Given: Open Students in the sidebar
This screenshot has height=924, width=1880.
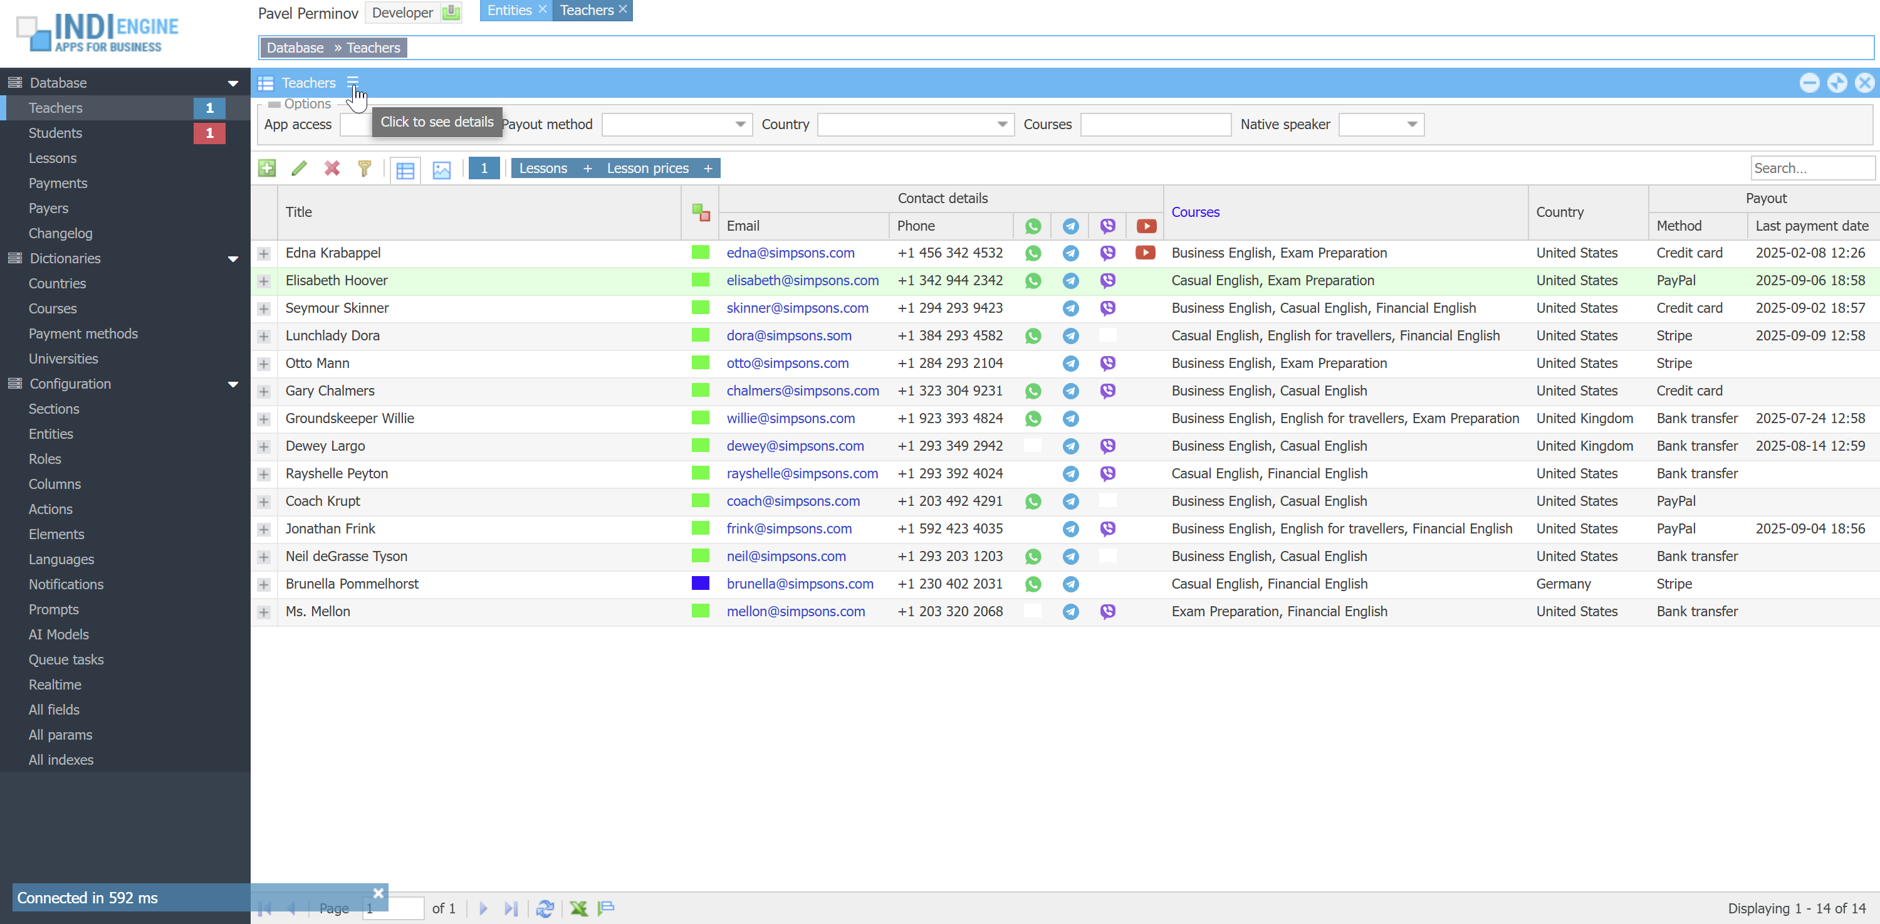Looking at the screenshot, I should pos(56,133).
